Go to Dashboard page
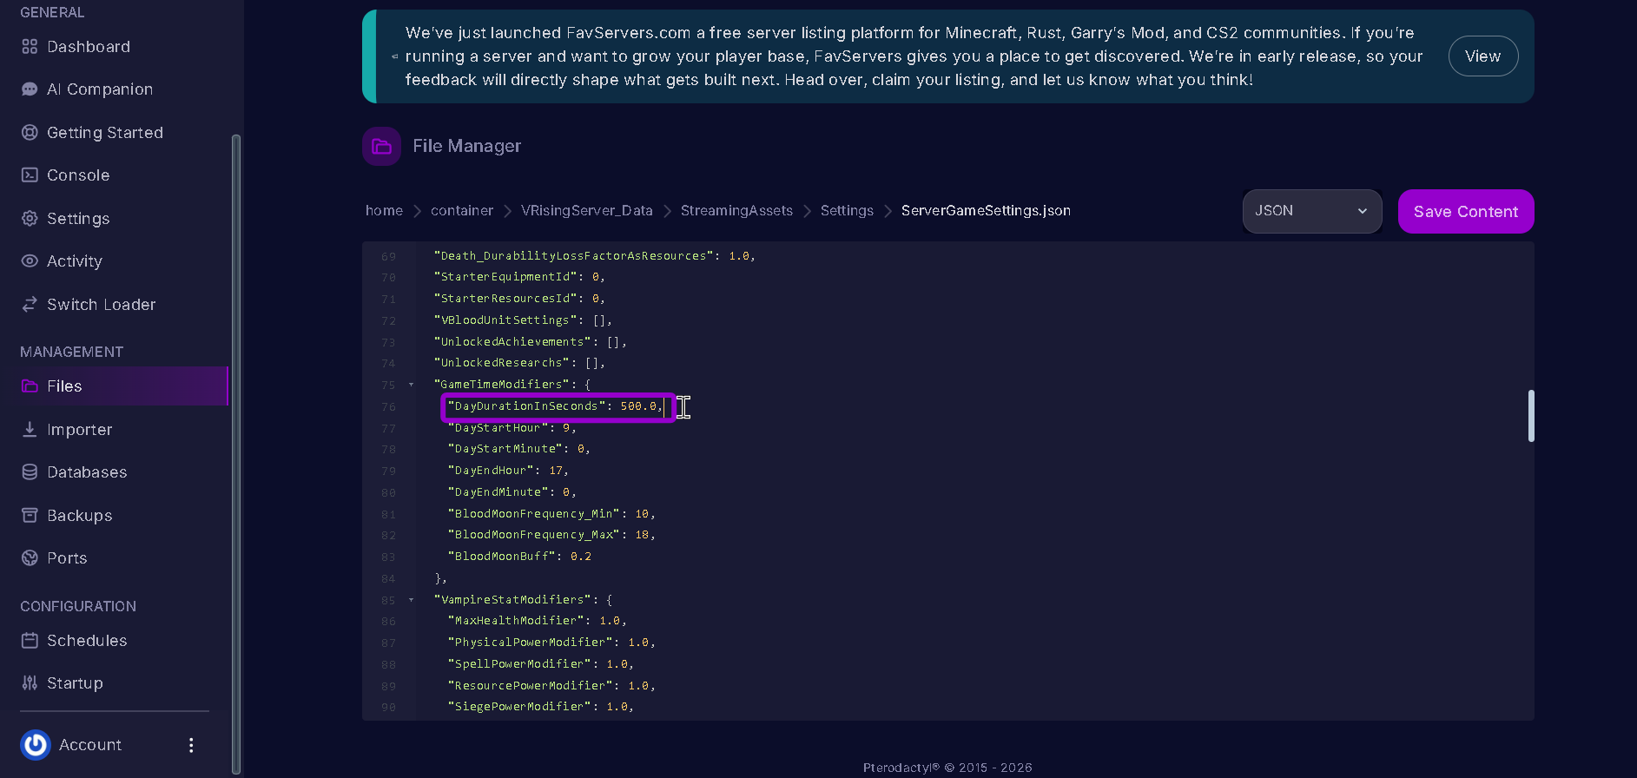The height and width of the screenshot is (778, 1637). pos(89,47)
